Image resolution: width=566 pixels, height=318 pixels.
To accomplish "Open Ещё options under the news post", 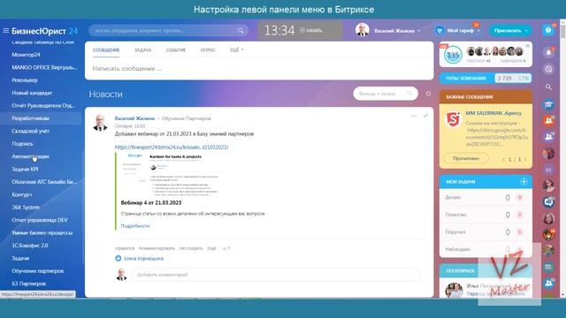I will pos(211,248).
